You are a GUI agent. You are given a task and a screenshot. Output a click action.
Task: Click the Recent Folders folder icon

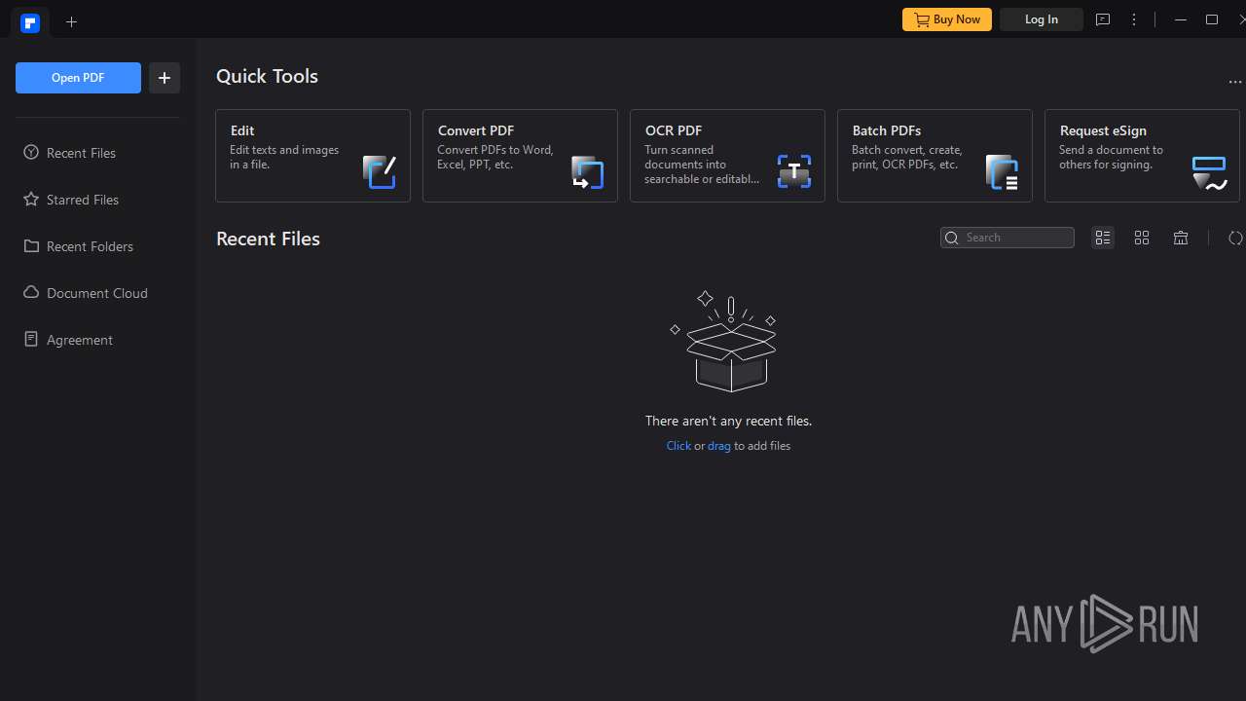click(x=31, y=245)
